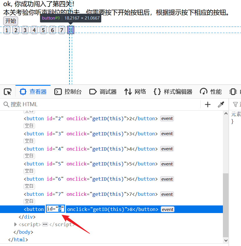The image size is (241, 246).
Task: Click the markup scrollbar up arrow
Action: click(x=226, y=114)
